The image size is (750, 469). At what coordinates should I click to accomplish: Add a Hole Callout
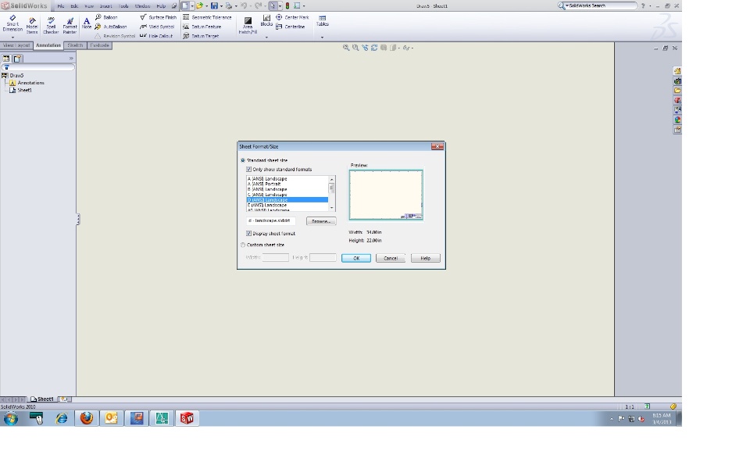pyautogui.click(x=156, y=36)
